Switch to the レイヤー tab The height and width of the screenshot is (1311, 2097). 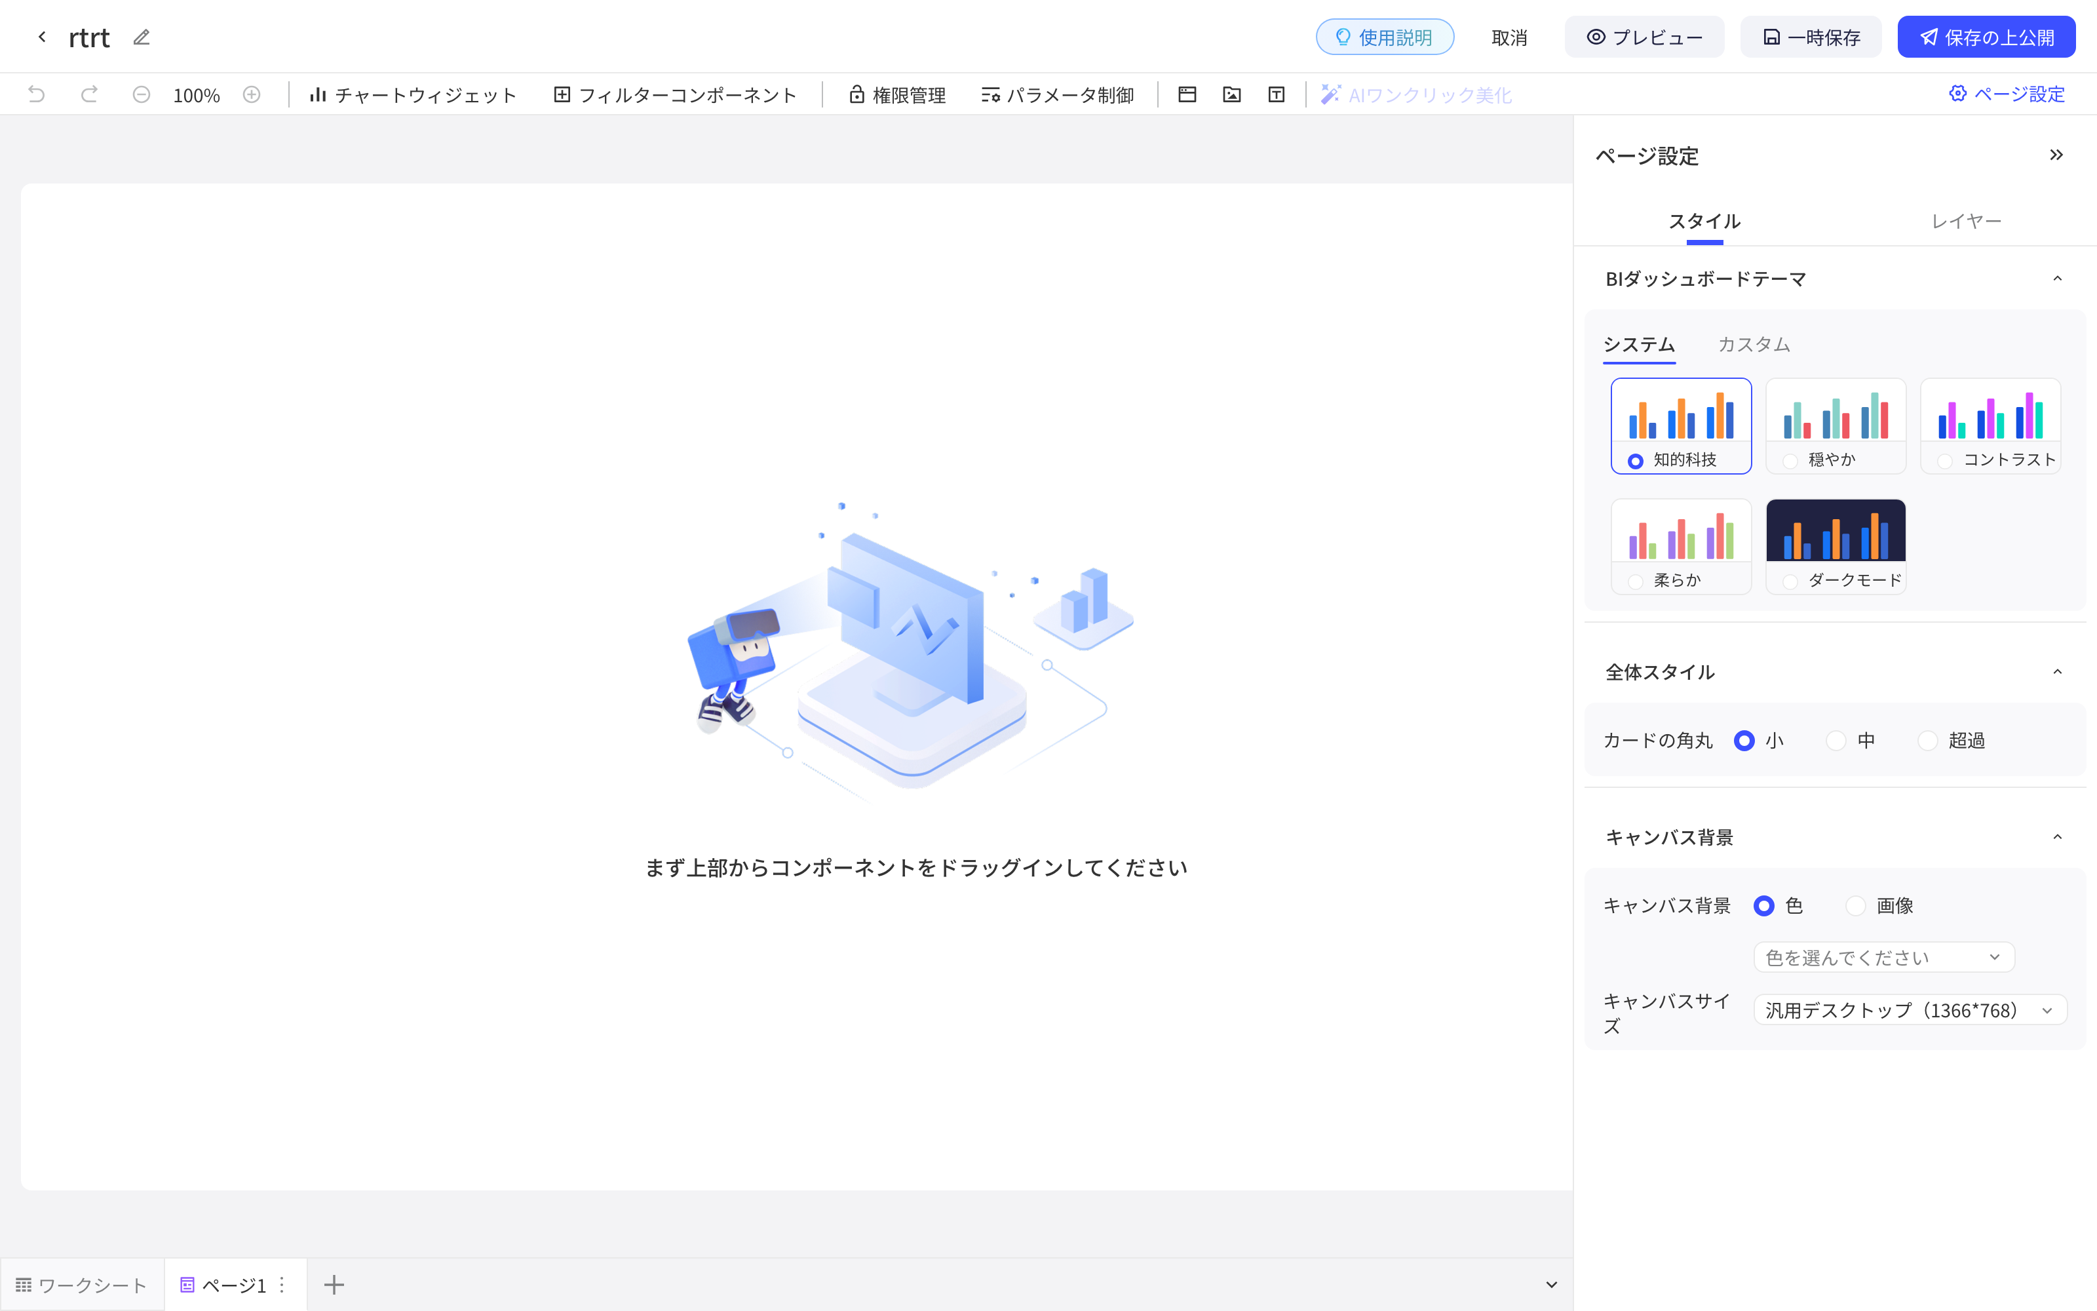[1966, 221]
